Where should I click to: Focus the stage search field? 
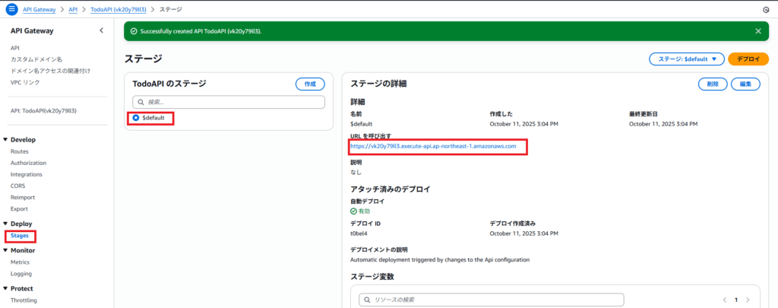pos(229,101)
